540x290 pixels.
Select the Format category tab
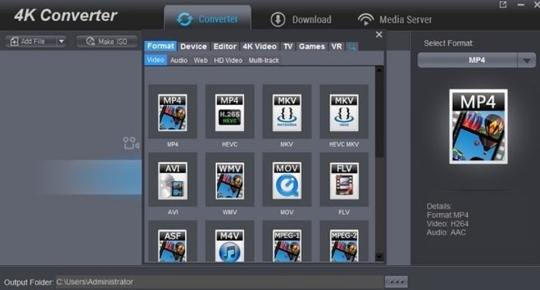pyautogui.click(x=161, y=46)
